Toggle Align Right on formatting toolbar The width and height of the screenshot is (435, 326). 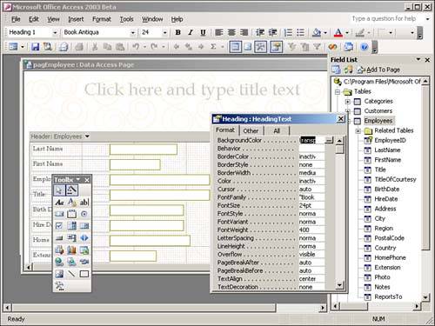point(244,32)
